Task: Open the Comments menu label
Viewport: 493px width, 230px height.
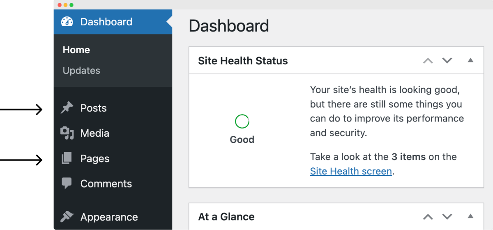Action: [x=106, y=184]
